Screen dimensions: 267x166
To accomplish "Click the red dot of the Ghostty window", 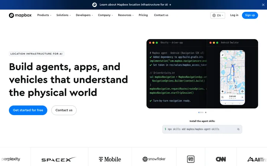I will point(150,43).
